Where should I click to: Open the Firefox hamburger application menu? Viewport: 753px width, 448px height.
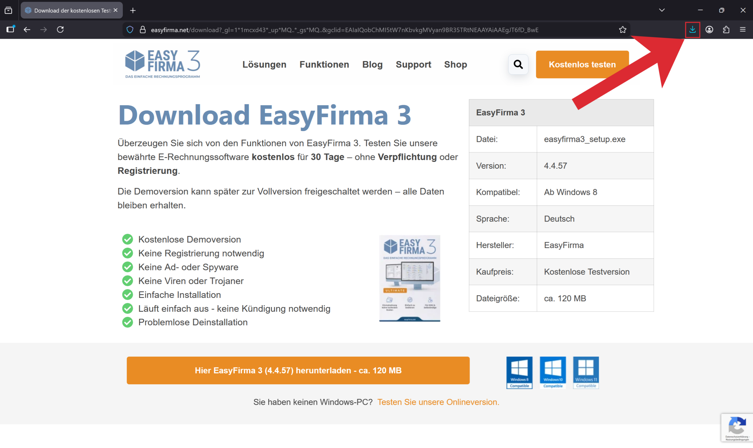point(743,30)
